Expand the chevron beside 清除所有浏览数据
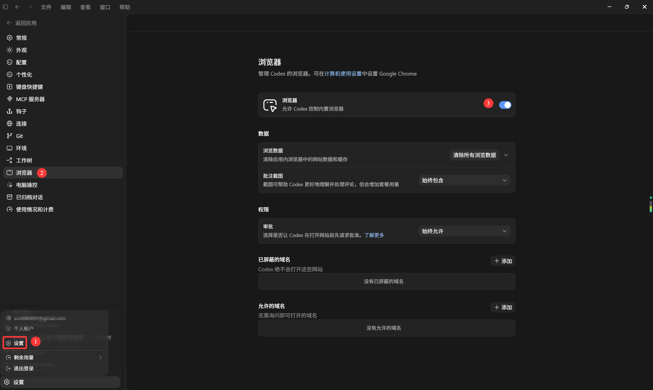This screenshot has width=653, height=390. coord(506,155)
